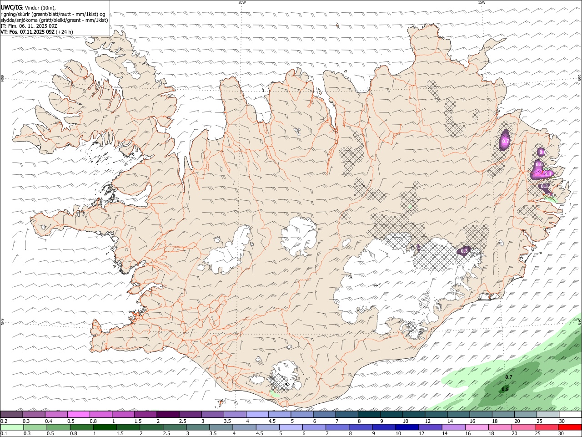Click the 1.1 snow value in the east fjords
582x437 pixels.
547,173
